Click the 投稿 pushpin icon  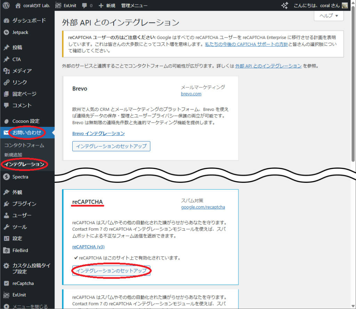[x=6, y=48]
